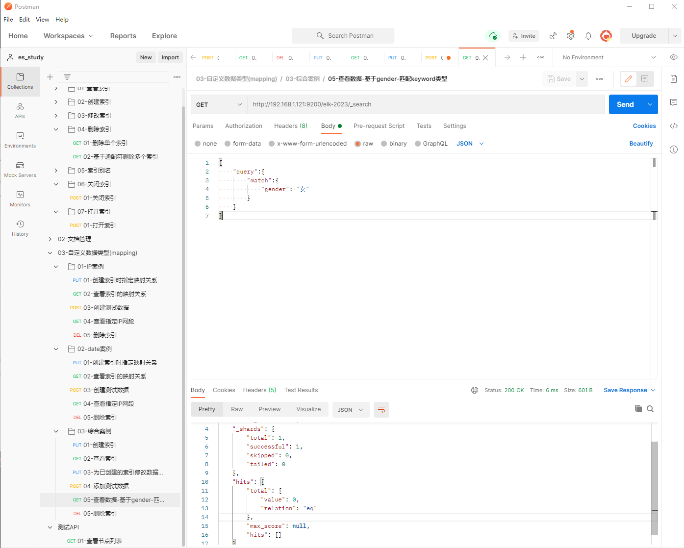684x548 pixels.
Task: Select the 'form-data' body radio option
Action: (x=228, y=144)
